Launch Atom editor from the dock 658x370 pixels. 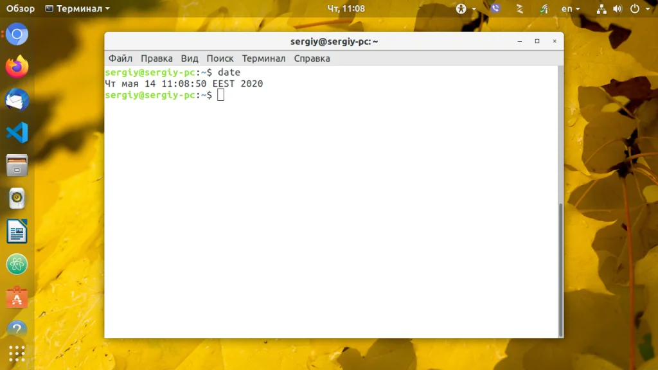tap(17, 264)
